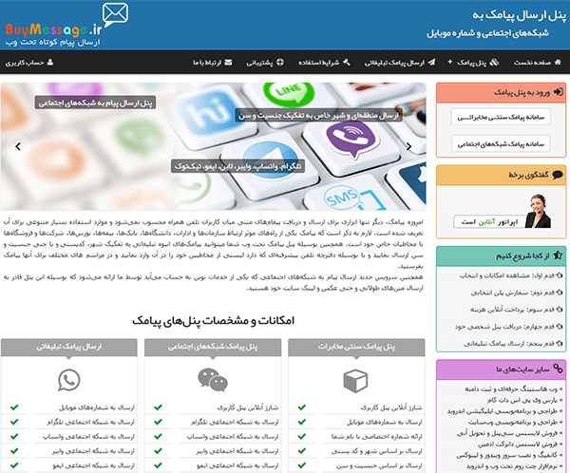Click the BuyMessage.ir logo
The height and width of the screenshot is (473, 570).
coord(66,25)
